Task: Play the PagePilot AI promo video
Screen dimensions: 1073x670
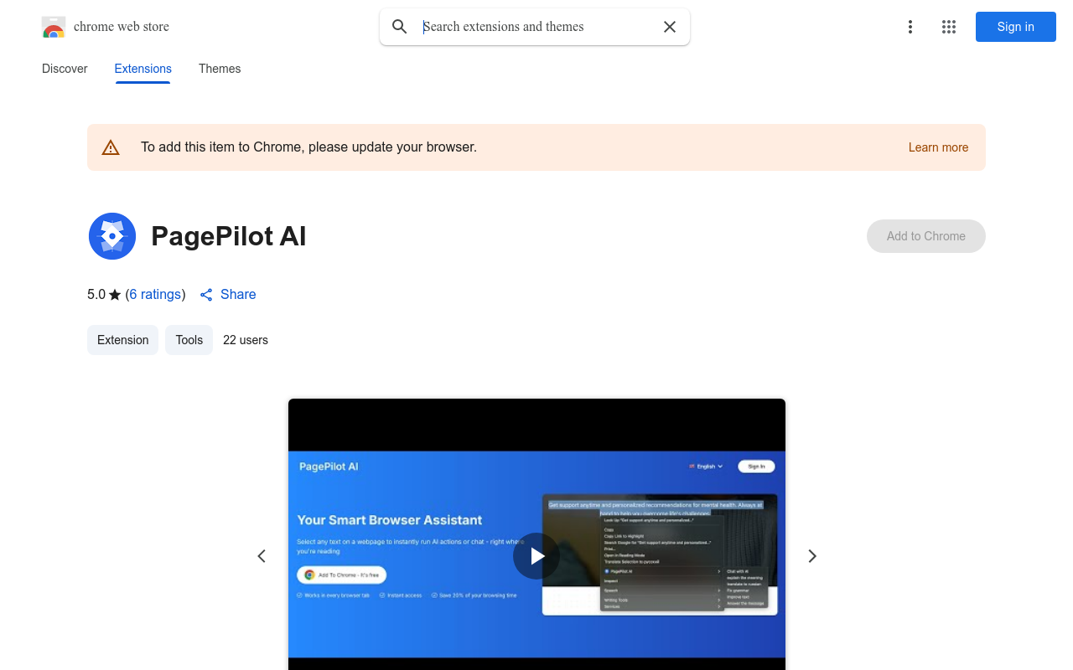Action: (x=536, y=556)
